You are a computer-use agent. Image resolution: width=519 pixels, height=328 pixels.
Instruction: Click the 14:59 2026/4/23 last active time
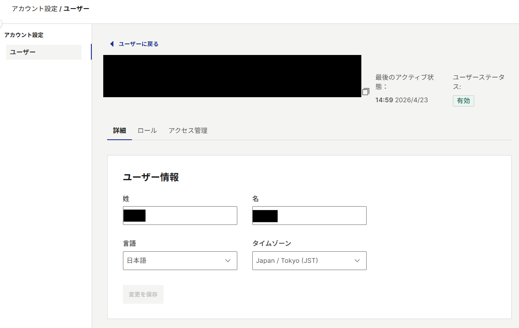click(402, 100)
